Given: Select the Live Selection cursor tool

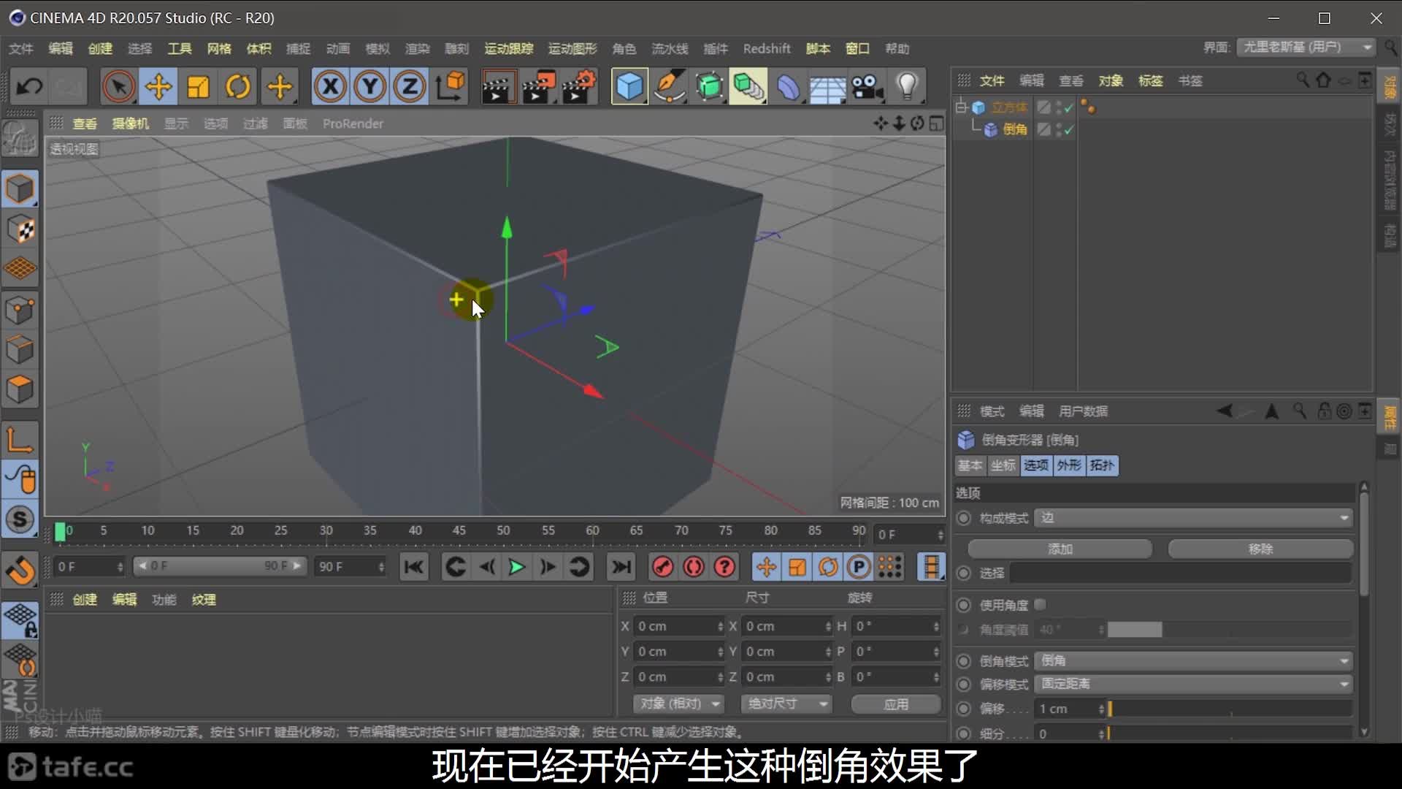Looking at the screenshot, I should tap(118, 86).
